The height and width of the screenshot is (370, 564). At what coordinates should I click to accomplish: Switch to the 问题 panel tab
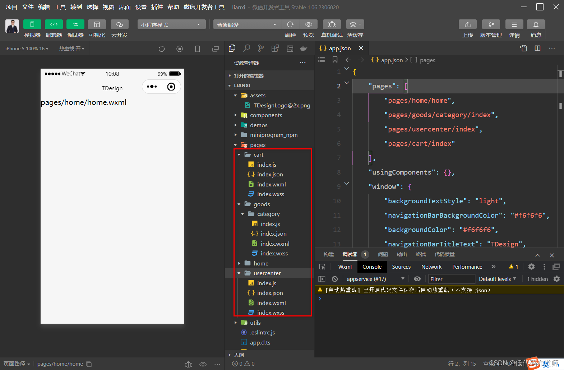[x=383, y=254]
